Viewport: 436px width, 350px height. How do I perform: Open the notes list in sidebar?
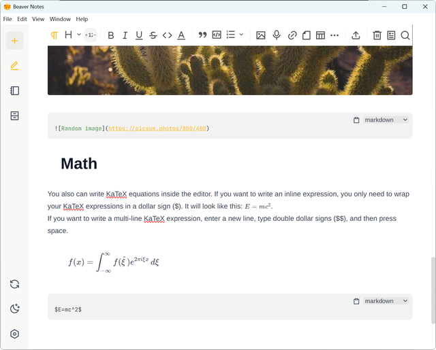point(14,90)
